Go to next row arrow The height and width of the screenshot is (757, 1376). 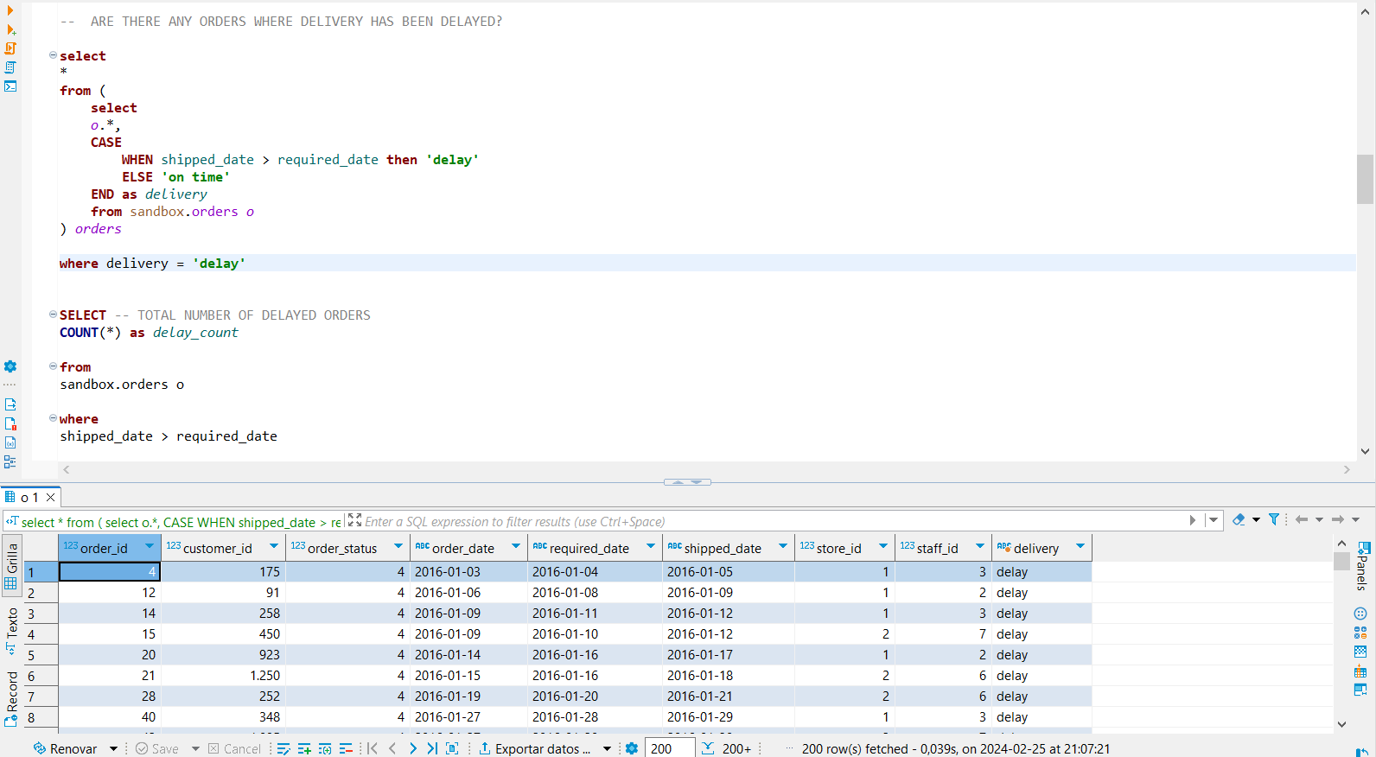412,748
